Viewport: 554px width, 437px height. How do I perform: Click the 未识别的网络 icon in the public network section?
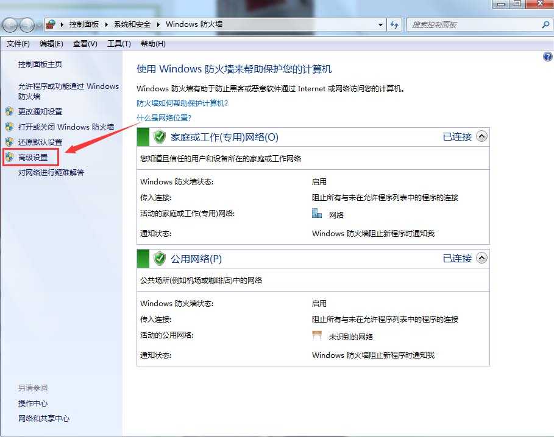pyautogui.click(x=316, y=335)
